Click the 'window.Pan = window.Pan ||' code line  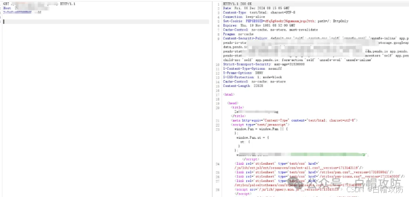tap(261, 129)
